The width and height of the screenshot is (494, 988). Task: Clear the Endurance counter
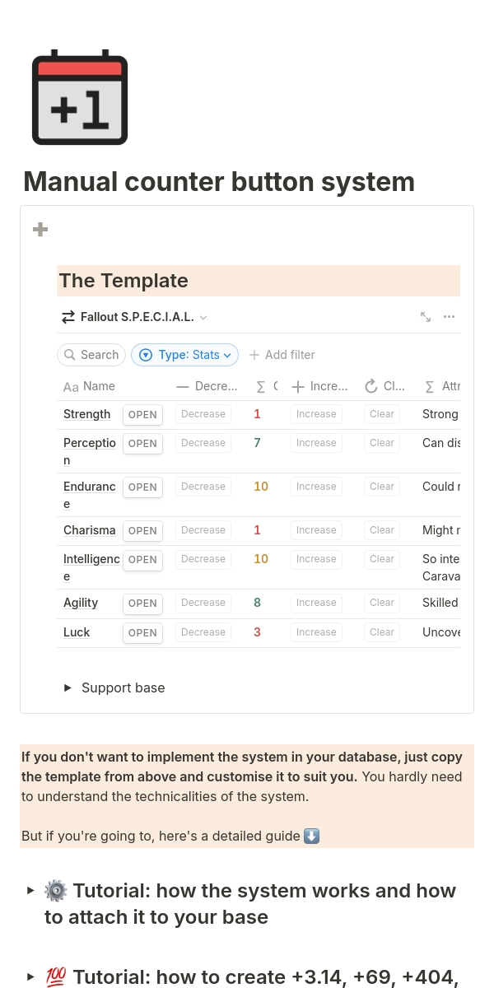tap(382, 487)
